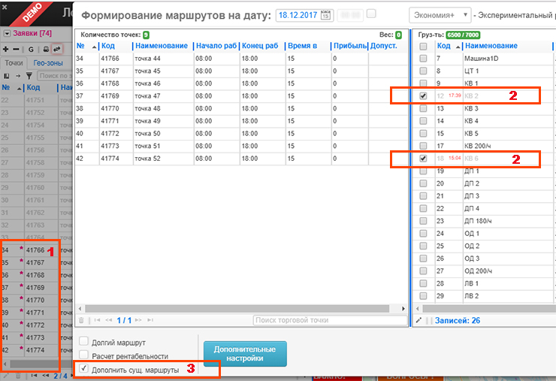Click horizontal scrollbar of the points table
Screen dimensions: 556x381
237,309
